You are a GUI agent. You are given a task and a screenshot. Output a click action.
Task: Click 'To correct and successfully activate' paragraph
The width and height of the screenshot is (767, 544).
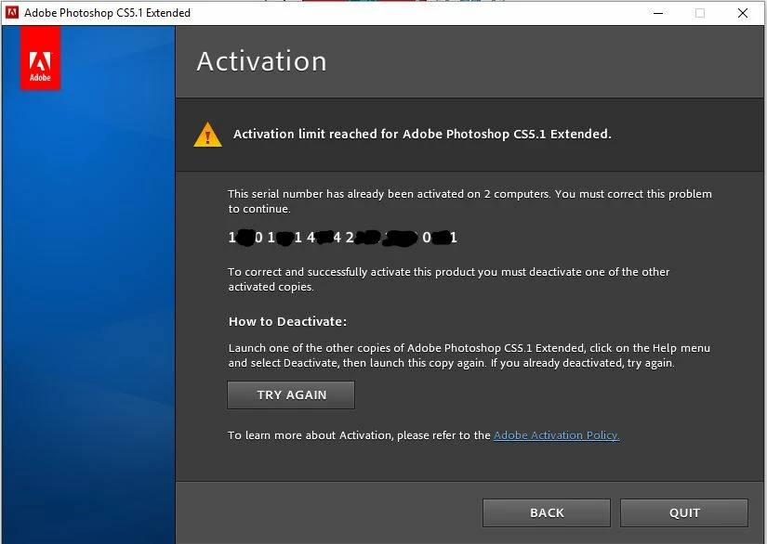[x=448, y=278]
